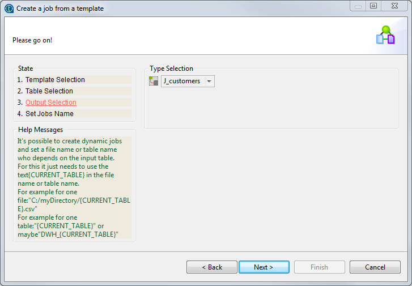This screenshot has height=286, width=412.
Task: Click the Help Messages text block
Action: 74,187
